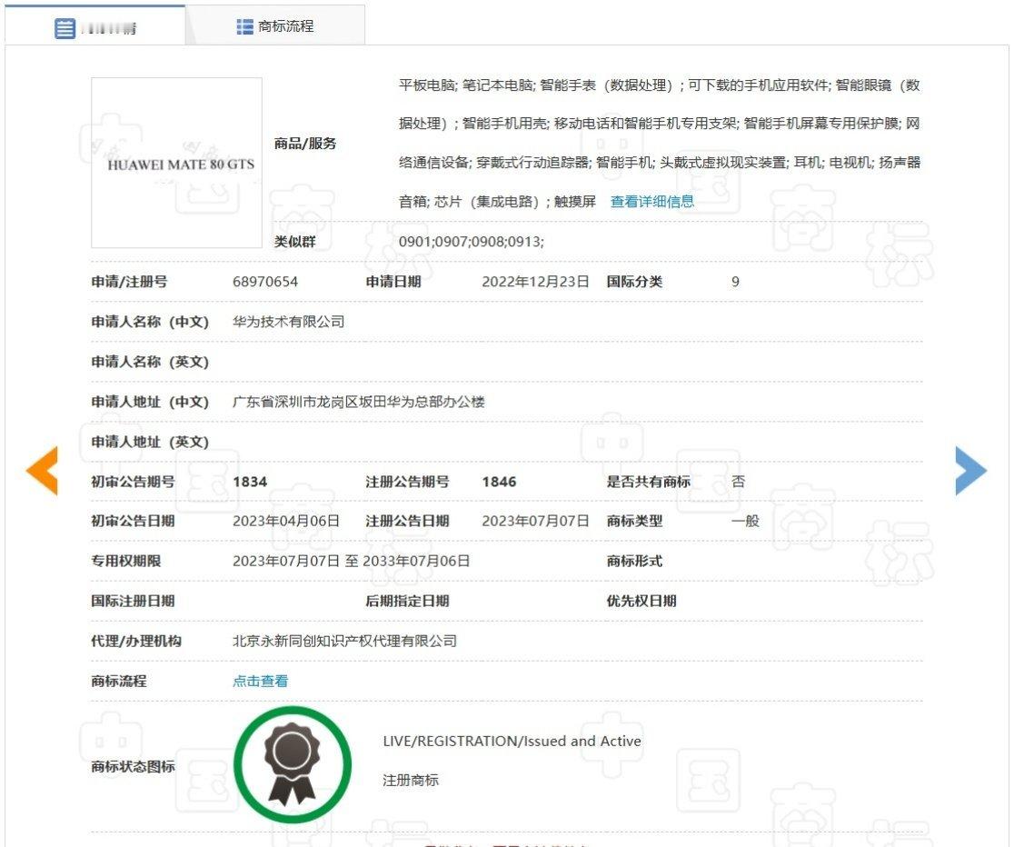Click the 代理/办理机构 label

136,642
